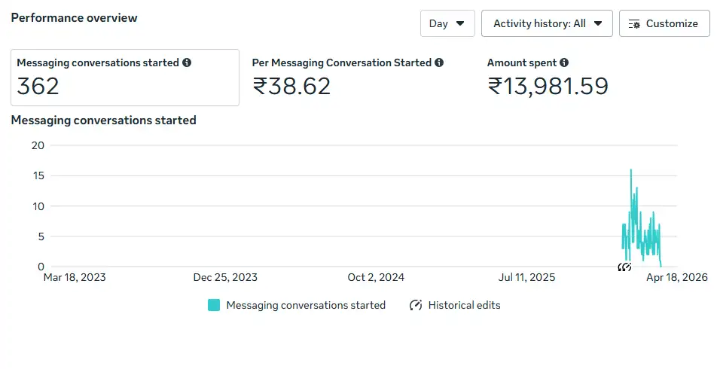720x369 pixels.
Task: Click the Apr 18, 2026 axis date label
Action: 676,277
